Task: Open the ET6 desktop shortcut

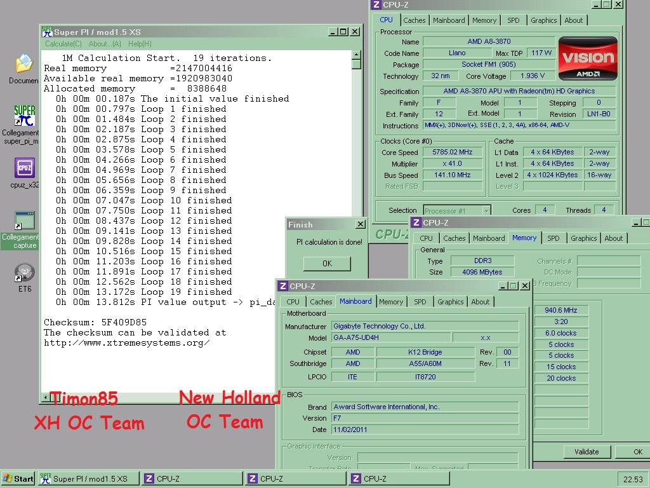Action: coord(25,277)
